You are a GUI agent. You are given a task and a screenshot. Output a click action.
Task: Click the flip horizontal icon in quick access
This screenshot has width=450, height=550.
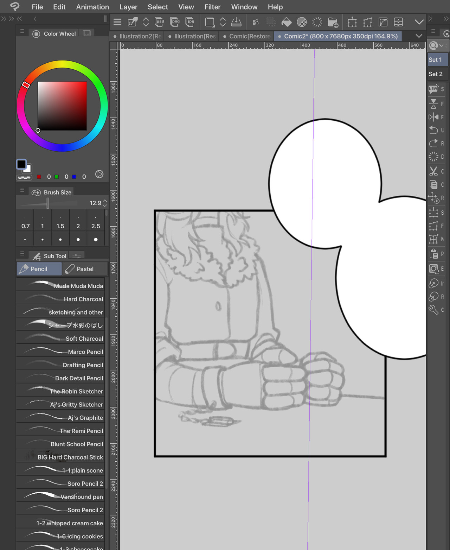click(x=433, y=117)
